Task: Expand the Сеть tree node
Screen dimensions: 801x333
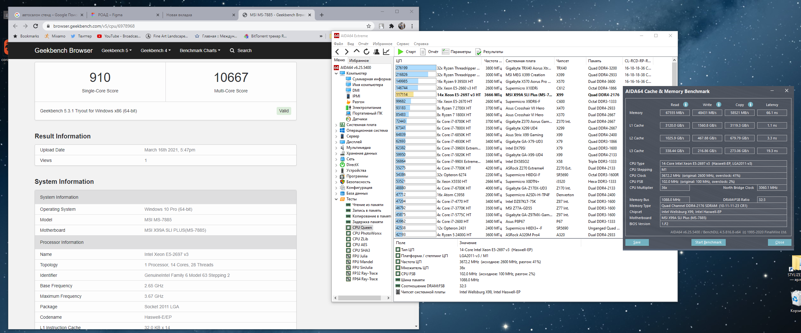Action: [x=336, y=159]
